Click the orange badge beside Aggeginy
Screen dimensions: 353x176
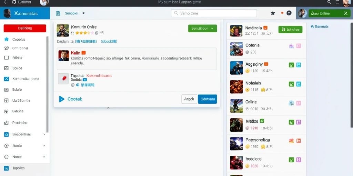pyautogui.click(x=266, y=64)
